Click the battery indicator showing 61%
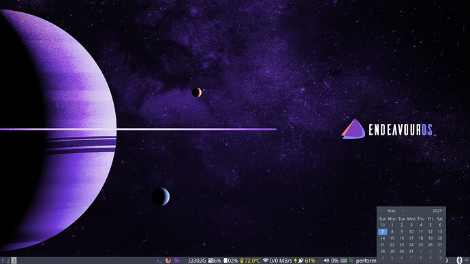The width and height of the screenshot is (470, 264). 305,261
